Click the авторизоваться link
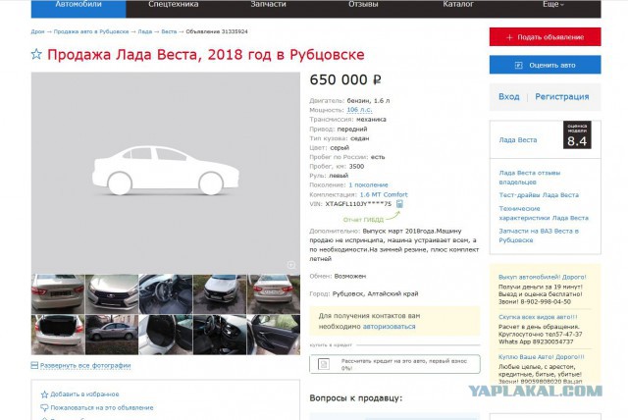Screen dimensions: 628x420 389,327
